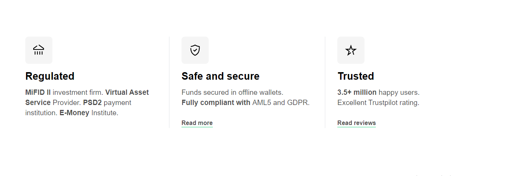Click the bold PSD2 text
Image resolution: width=506 pixels, height=176 pixels.
point(92,103)
